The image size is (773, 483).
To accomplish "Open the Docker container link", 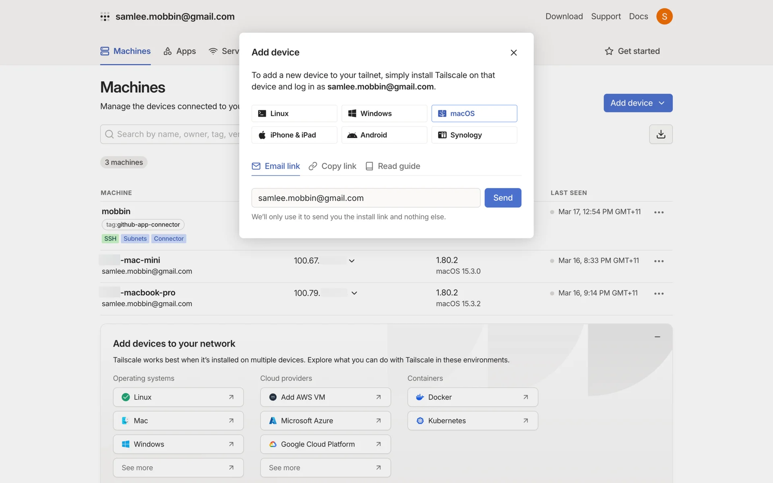I will pos(472,397).
